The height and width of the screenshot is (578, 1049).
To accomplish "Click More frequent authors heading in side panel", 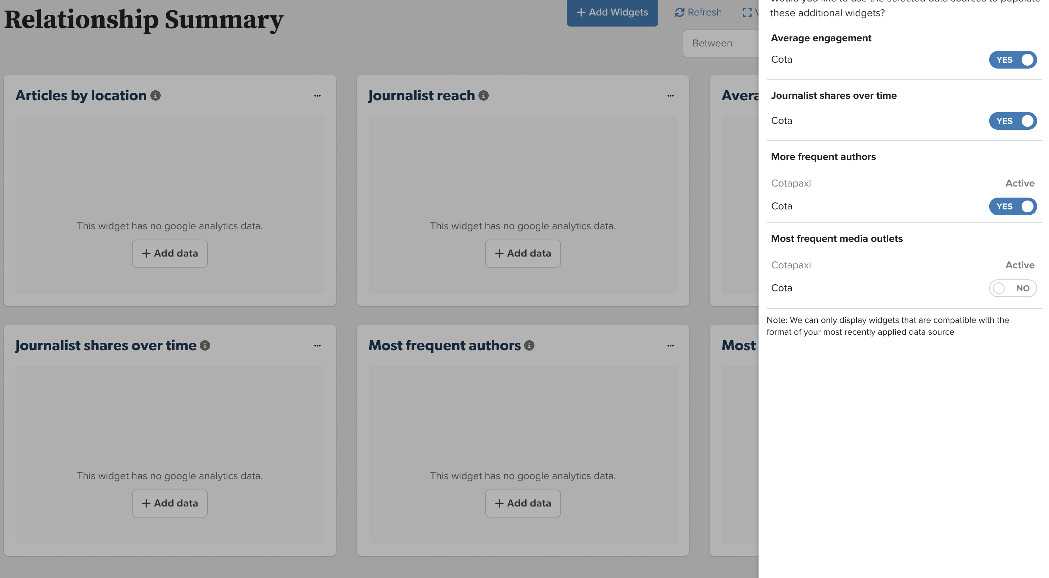I will pyautogui.click(x=823, y=157).
